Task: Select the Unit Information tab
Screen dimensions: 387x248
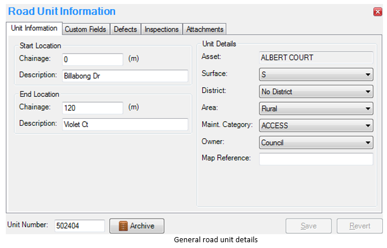Action: click(x=34, y=28)
